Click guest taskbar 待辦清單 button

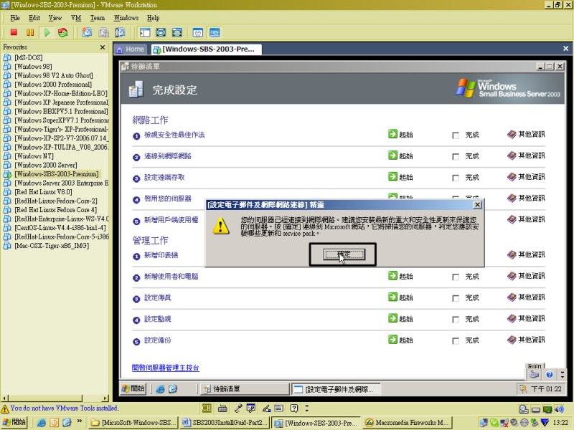[x=245, y=388]
